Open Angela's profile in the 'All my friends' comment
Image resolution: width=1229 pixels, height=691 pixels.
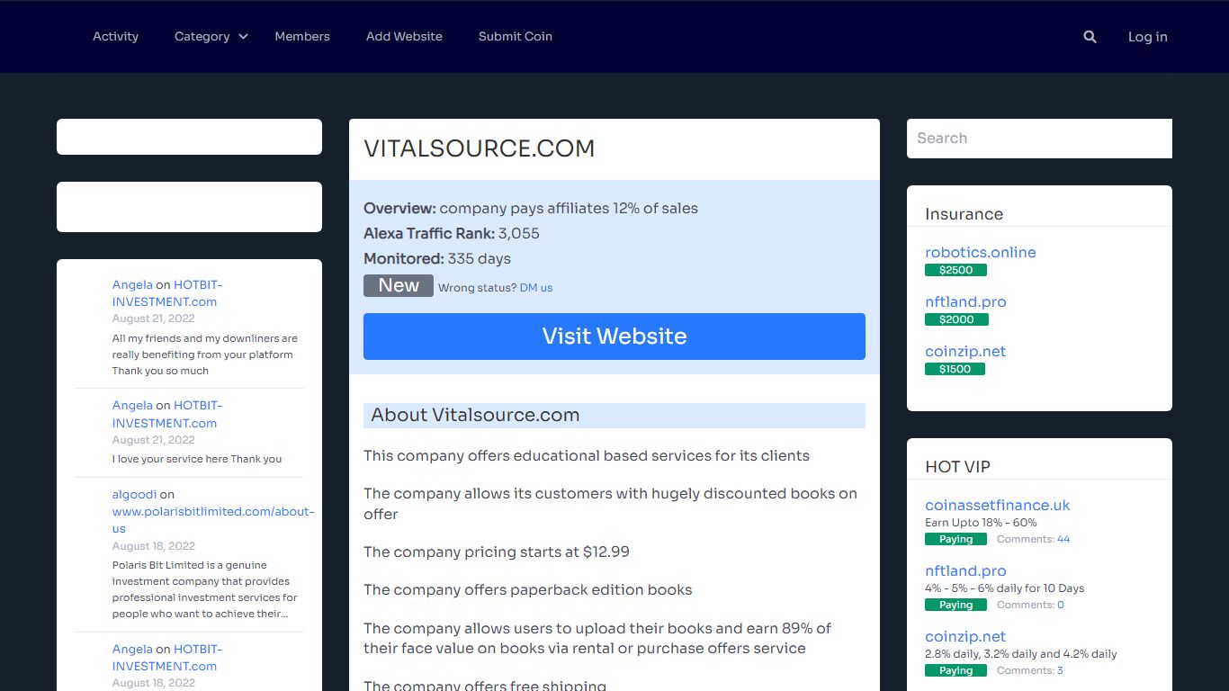[x=132, y=284]
